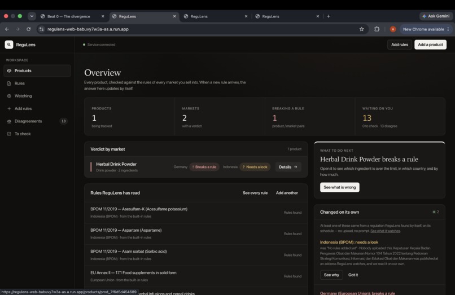The image size is (455, 295).
Task: Click the Disagreements scale icon
Action: (9, 121)
